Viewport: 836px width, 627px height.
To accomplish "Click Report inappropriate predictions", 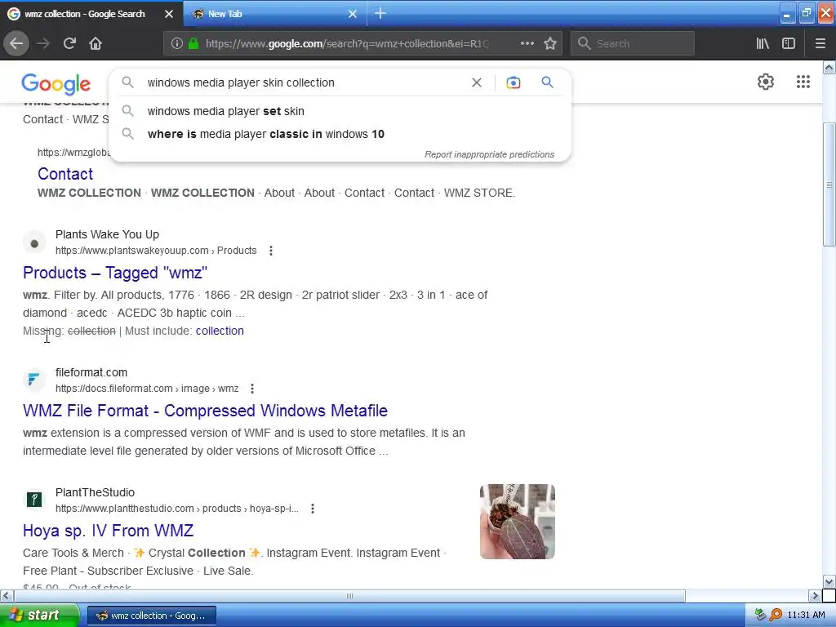I will coord(489,154).
